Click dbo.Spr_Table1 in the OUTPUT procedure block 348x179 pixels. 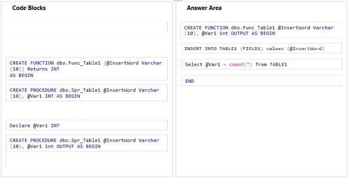(x=80, y=140)
